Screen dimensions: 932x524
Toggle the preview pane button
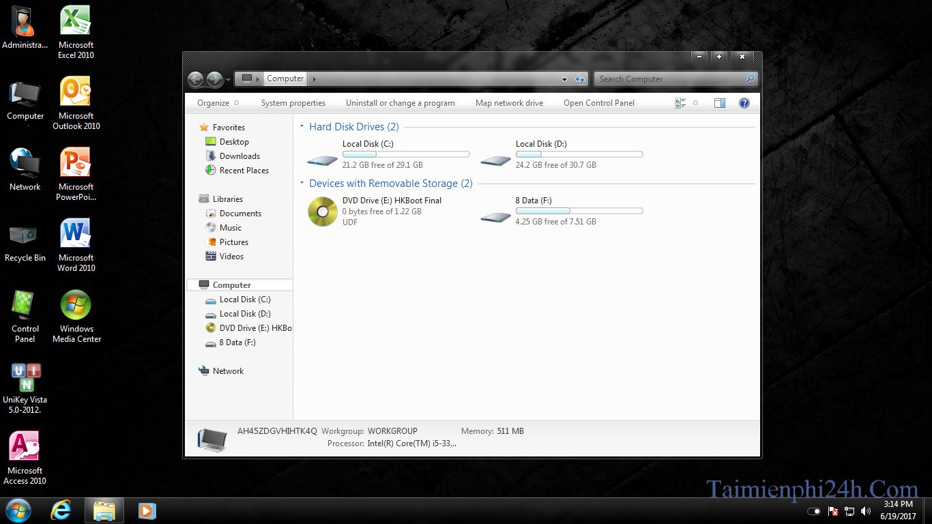[720, 103]
